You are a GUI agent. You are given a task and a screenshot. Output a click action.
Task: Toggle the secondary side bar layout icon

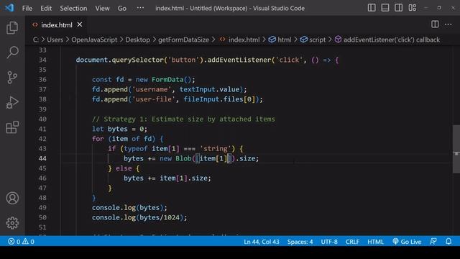coord(398,8)
